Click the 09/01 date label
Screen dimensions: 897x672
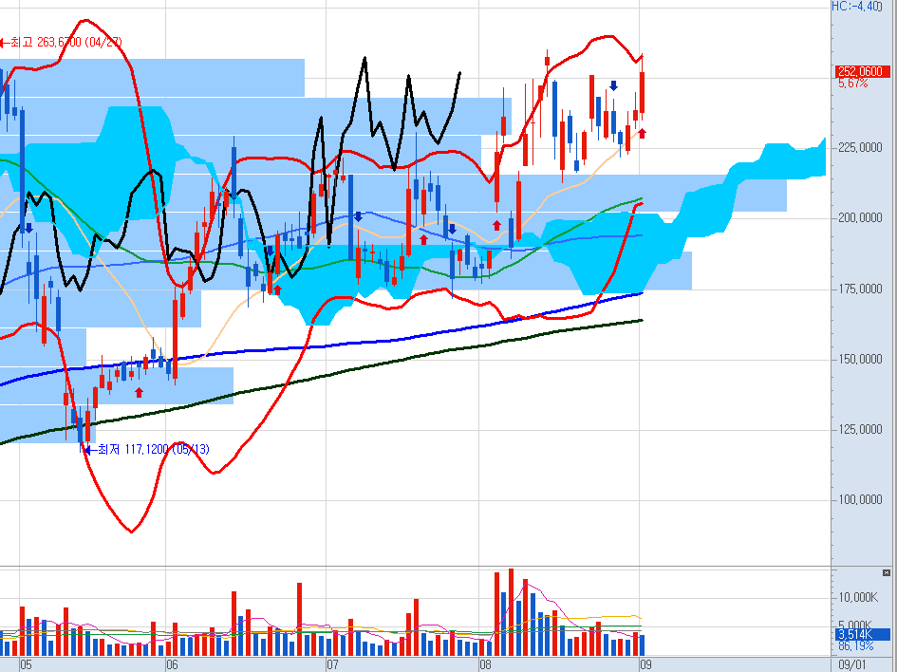pyautogui.click(x=851, y=665)
